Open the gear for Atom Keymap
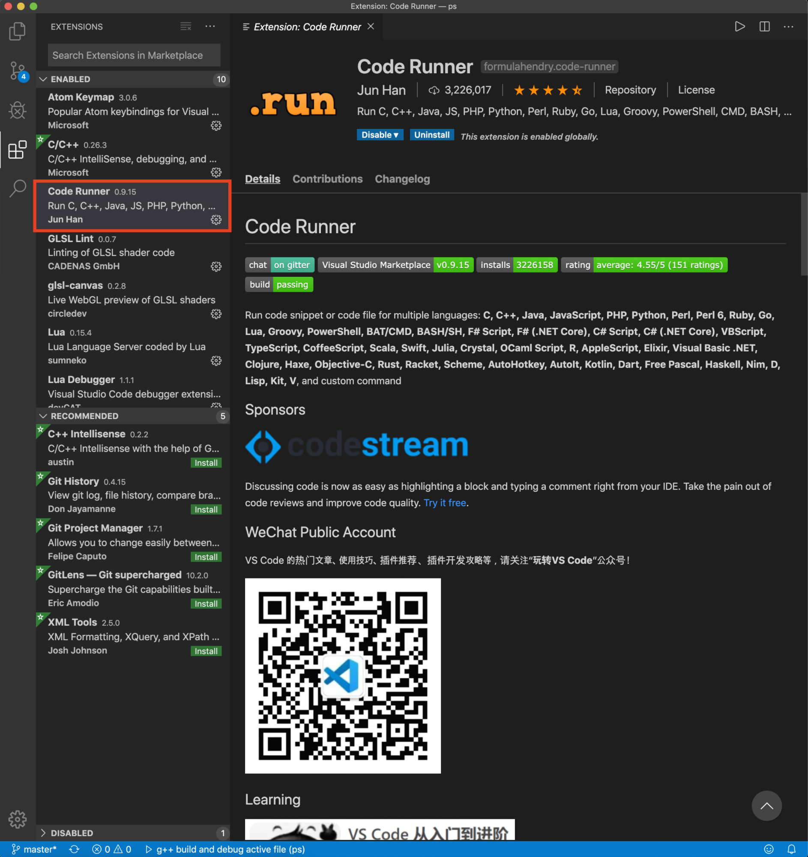Image resolution: width=808 pixels, height=857 pixels. 216,126
